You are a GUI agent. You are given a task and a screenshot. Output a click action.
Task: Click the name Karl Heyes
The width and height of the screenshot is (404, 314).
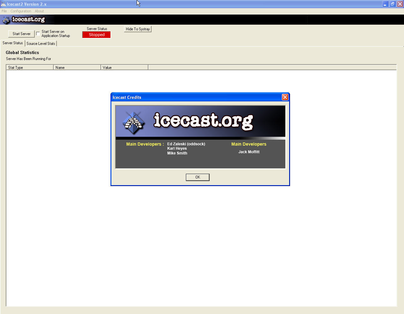[177, 148]
